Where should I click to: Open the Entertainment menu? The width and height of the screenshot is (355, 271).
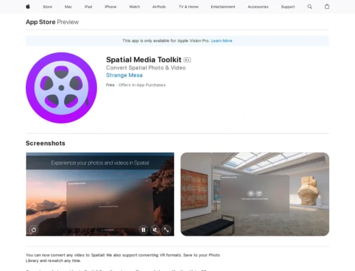click(x=223, y=7)
